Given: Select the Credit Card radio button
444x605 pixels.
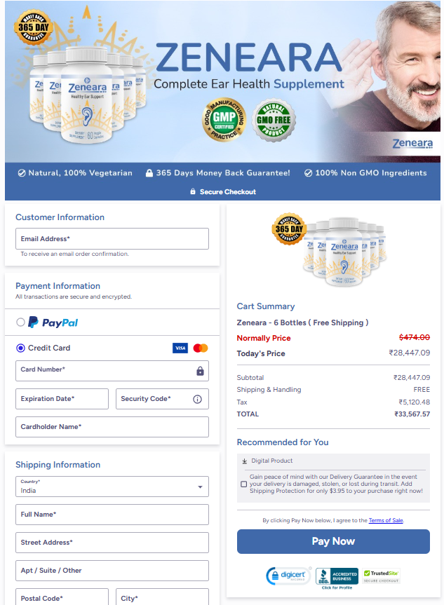Looking at the screenshot, I should click(20, 348).
